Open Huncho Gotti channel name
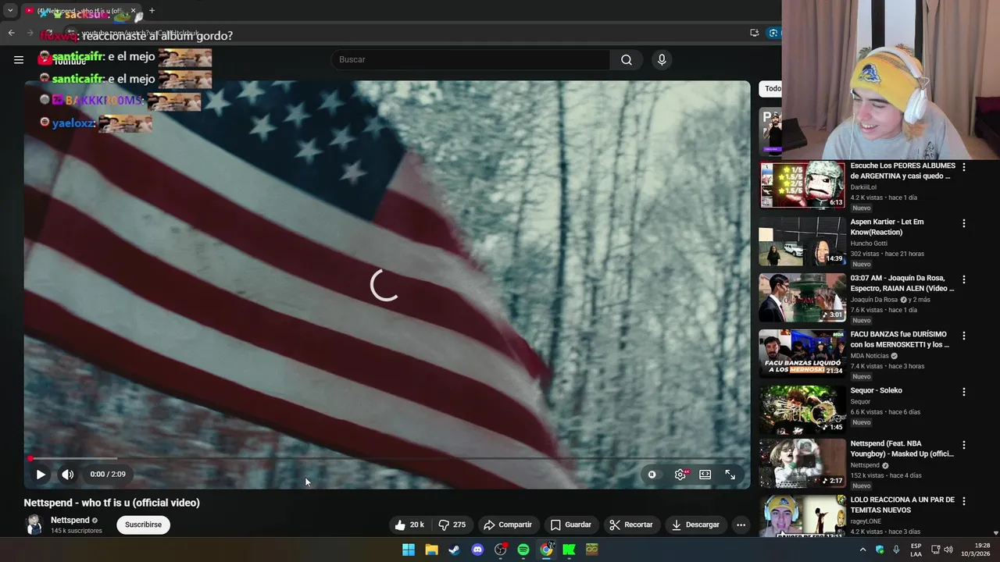 click(x=868, y=244)
